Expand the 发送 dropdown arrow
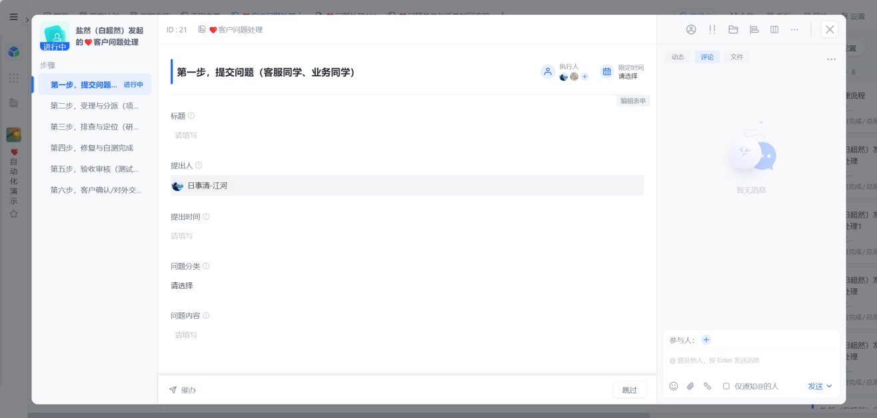Image resolution: width=877 pixels, height=418 pixels. [830, 386]
